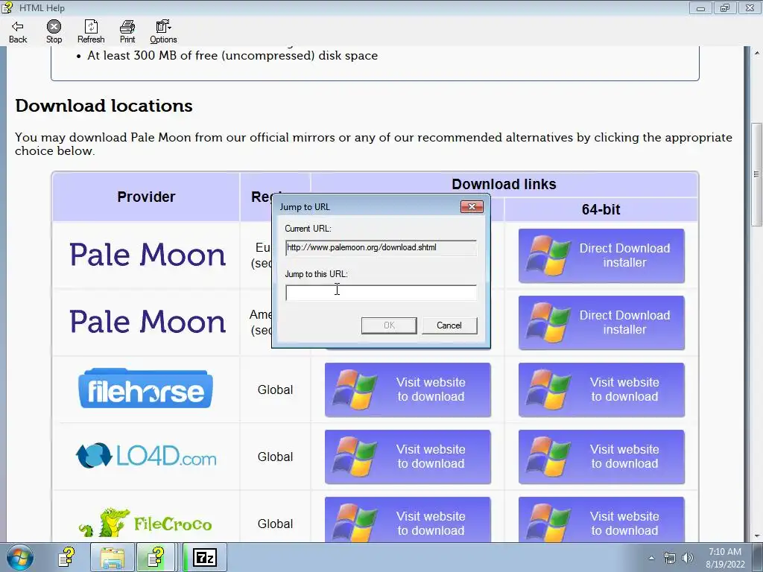Open Windows Explorer from the taskbar
The image size is (763, 572).
[112, 558]
